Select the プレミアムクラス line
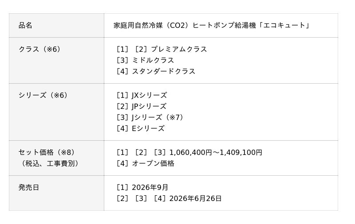 point(179,49)
